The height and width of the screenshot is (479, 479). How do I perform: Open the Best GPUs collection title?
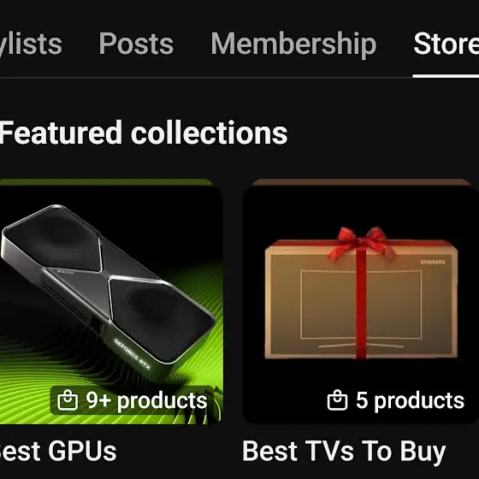point(58,451)
